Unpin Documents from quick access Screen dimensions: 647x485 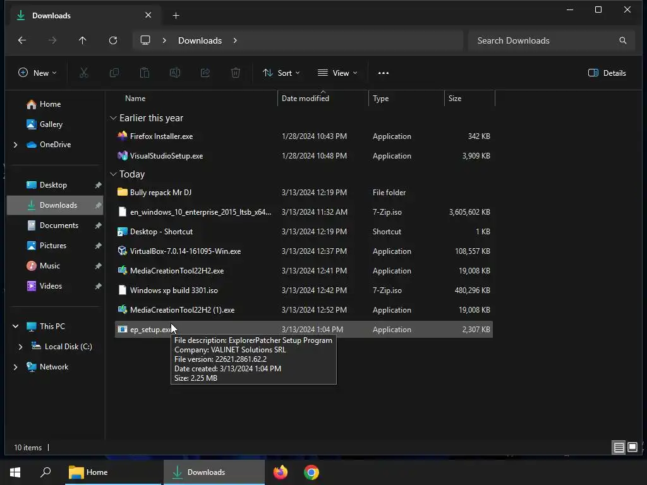[98, 225]
